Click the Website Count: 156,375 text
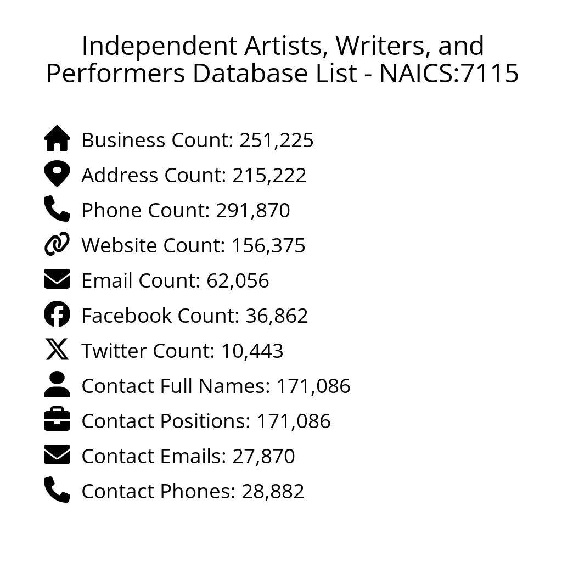This screenshot has height=562, width=562. [193, 246]
